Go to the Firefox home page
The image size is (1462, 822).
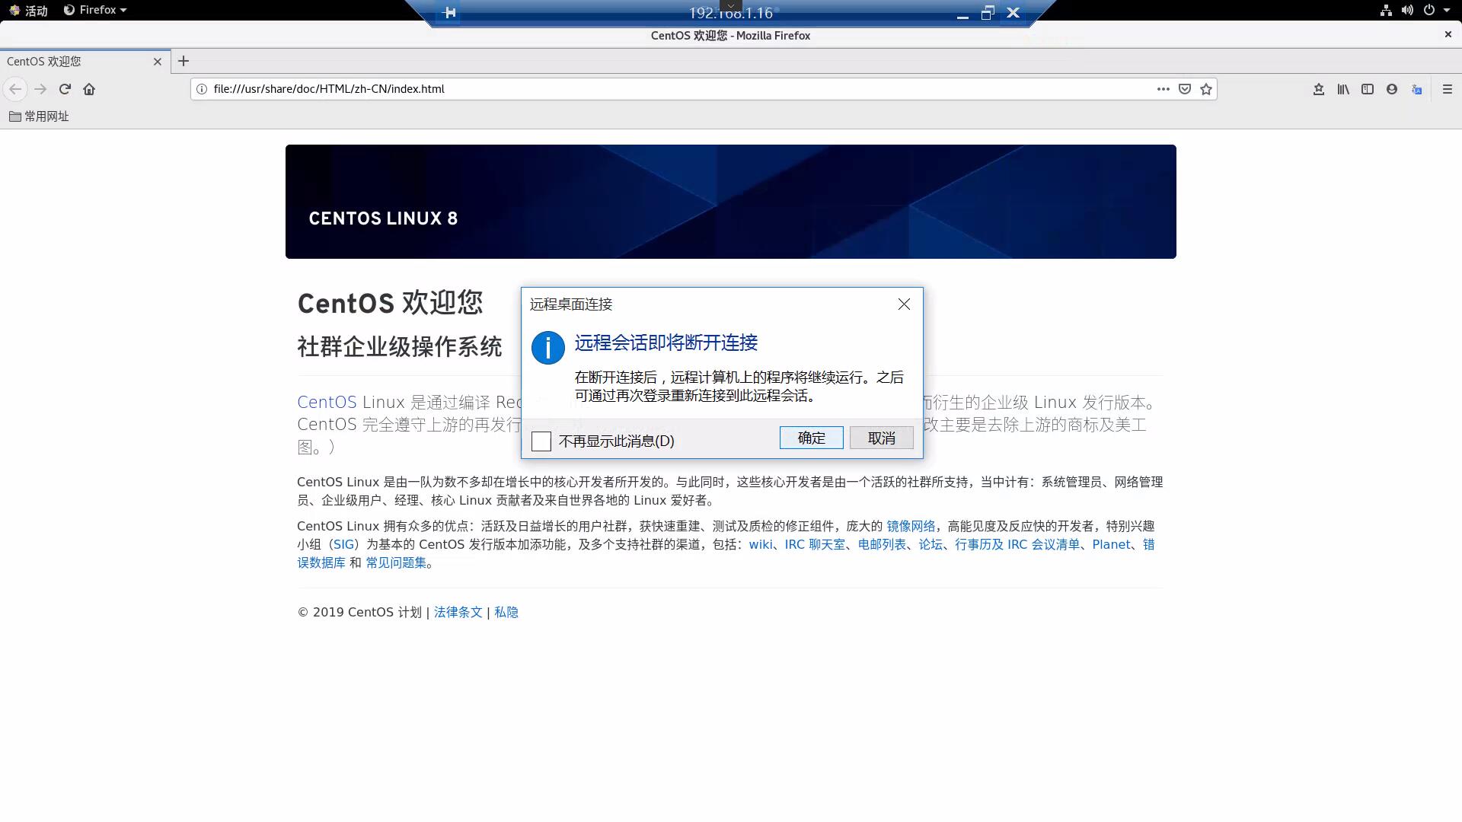[x=89, y=89]
